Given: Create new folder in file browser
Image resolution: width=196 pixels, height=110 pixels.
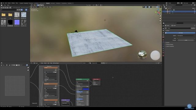Looking at the screenshot, I should click(10, 8).
